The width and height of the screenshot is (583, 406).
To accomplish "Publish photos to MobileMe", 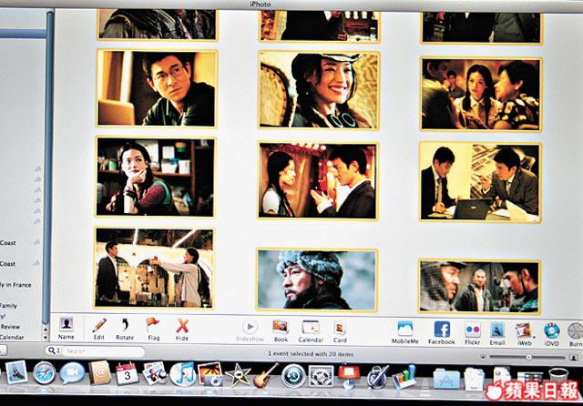I will click(404, 332).
